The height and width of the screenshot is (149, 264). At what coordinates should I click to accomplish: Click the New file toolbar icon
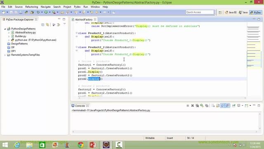tap(3, 12)
